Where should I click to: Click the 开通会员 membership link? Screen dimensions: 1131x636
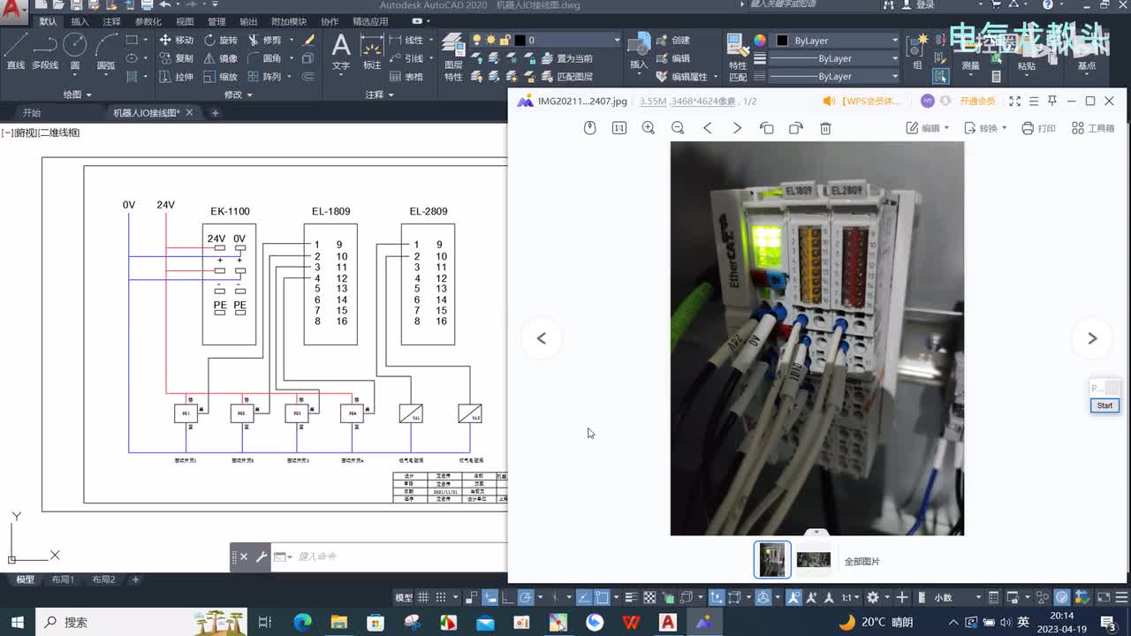(977, 102)
